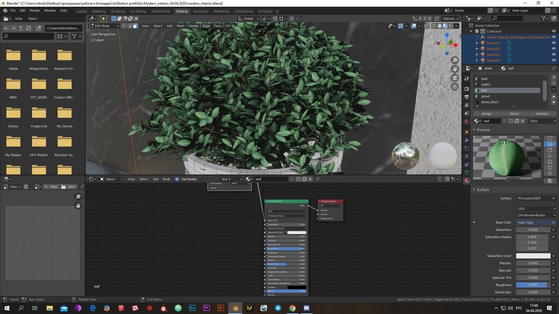
Task: Click the Subsurface Color white swatch
Action: point(533,256)
